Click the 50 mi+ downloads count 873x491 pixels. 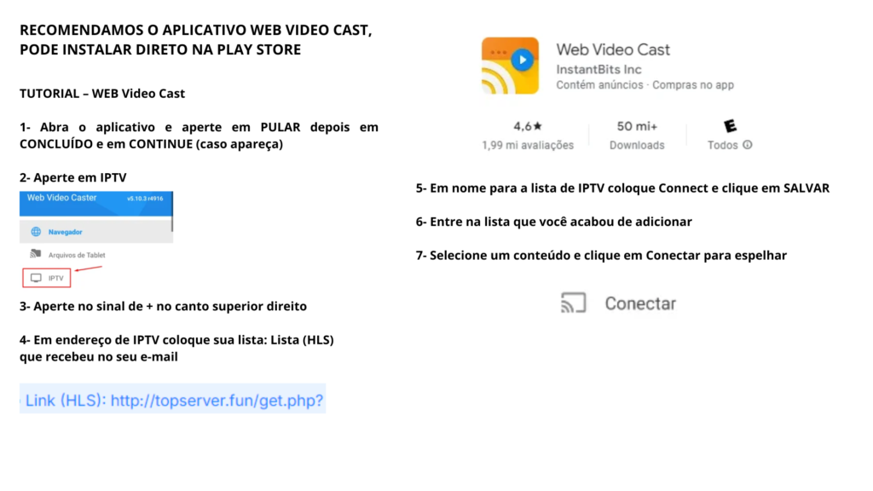[637, 126]
